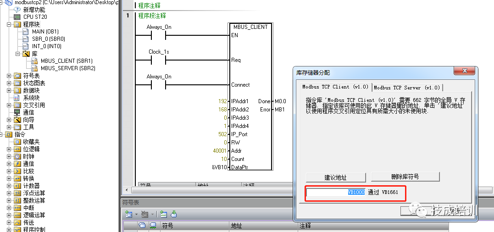Click the 向导 wizard icon
The height and width of the screenshot is (232, 494).
pyautogui.click(x=17, y=120)
